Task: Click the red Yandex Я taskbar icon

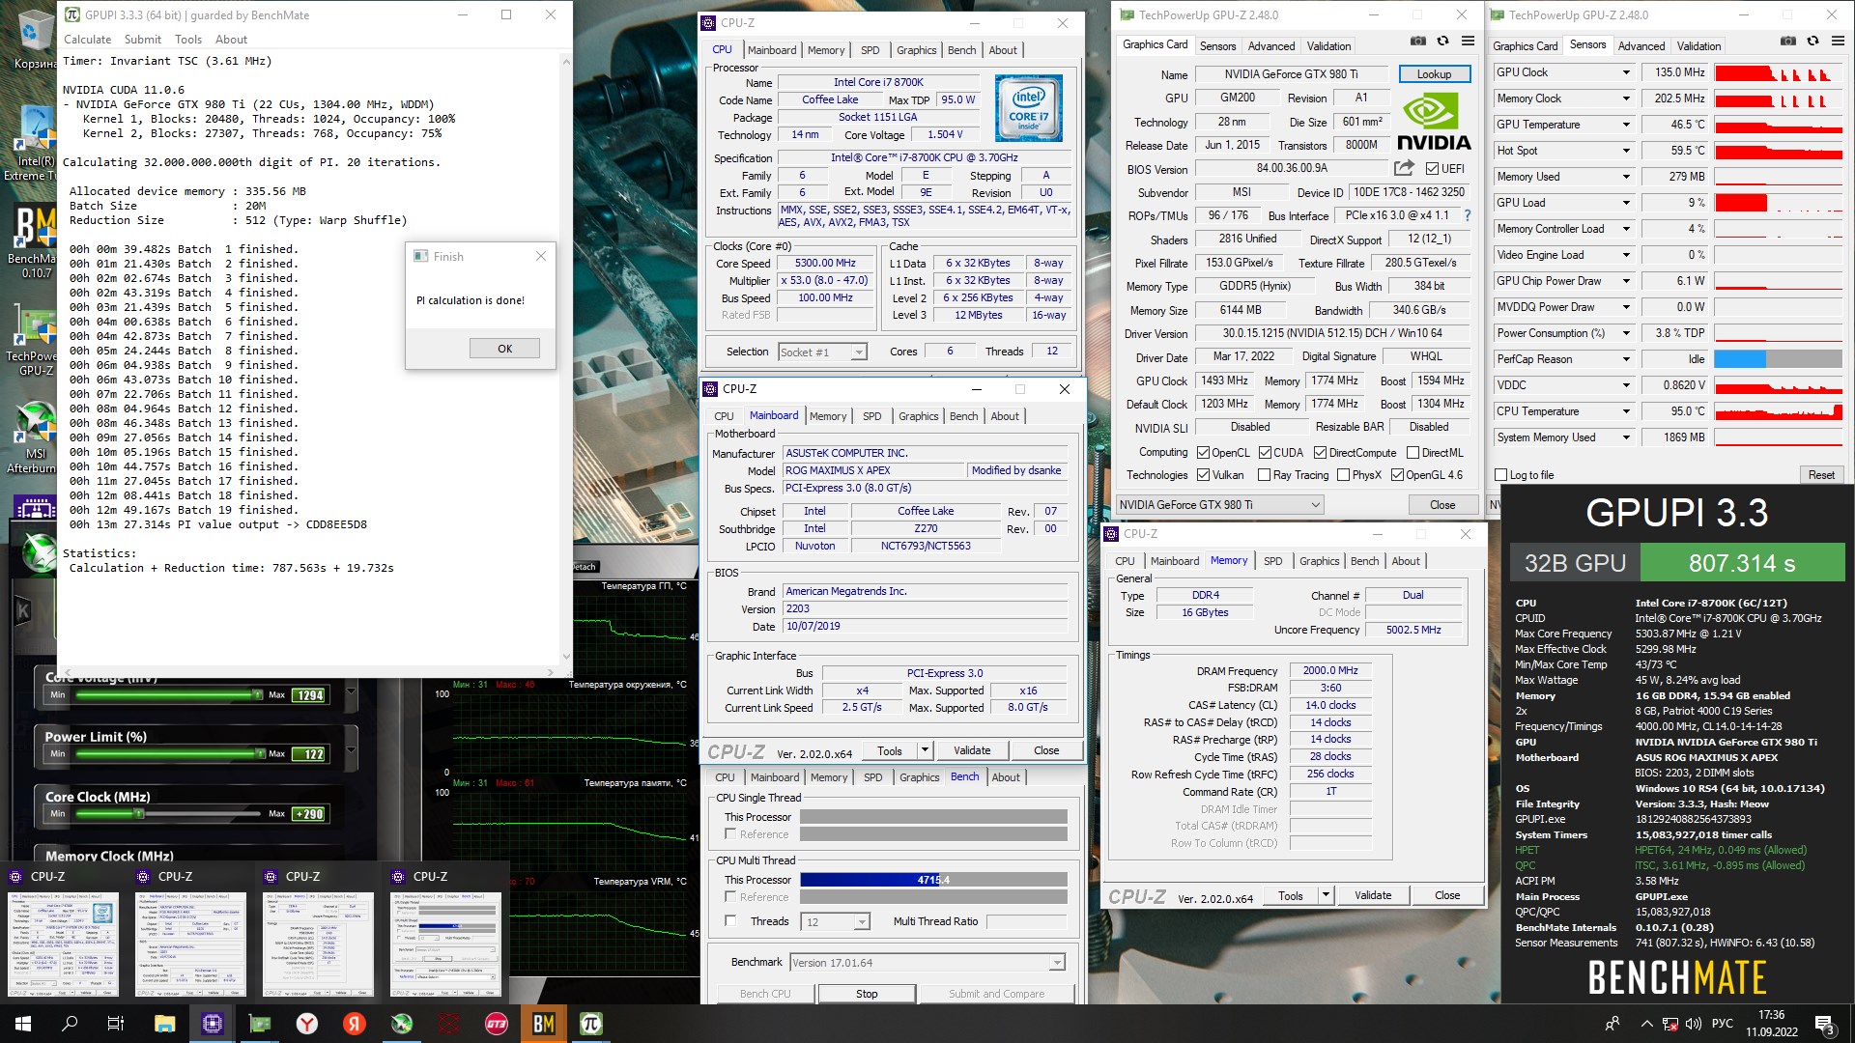Action: coord(355,1024)
